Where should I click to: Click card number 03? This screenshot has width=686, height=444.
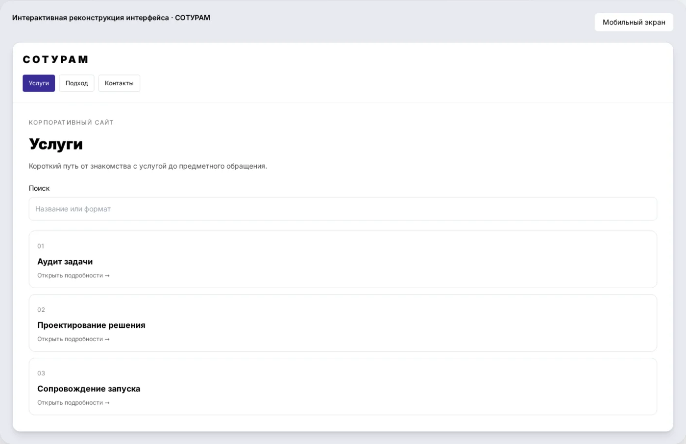tap(41, 373)
